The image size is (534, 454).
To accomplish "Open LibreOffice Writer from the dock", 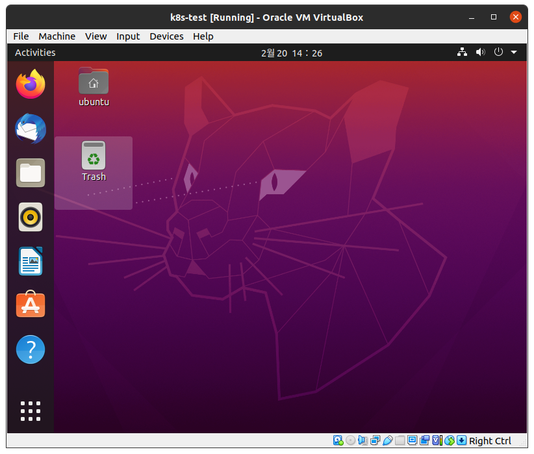I will pyautogui.click(x=31, y=261).
